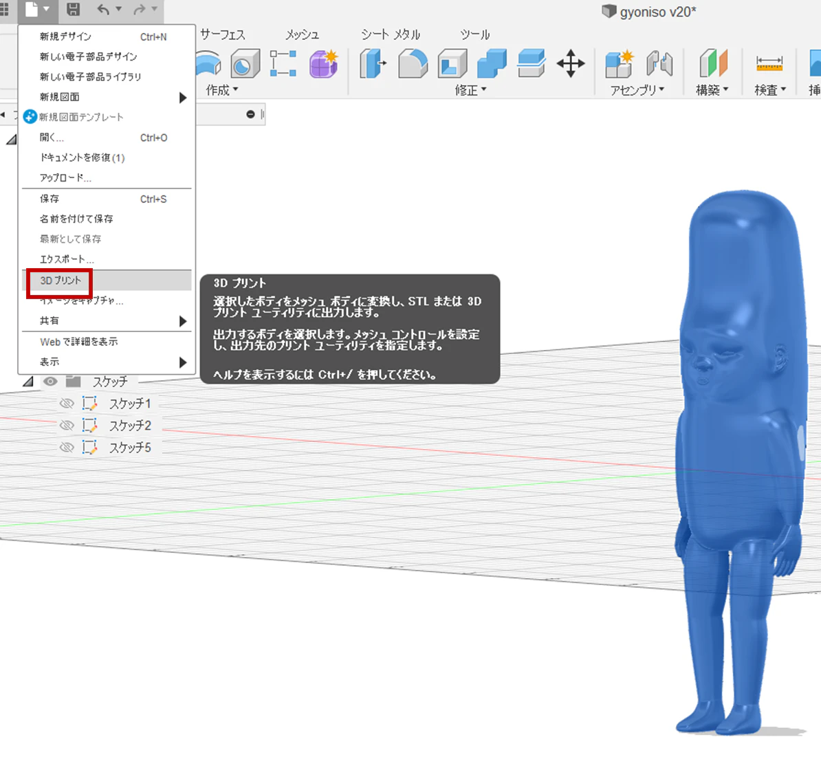The height and width of the screenshot is (757, 821).
Task: Switch to the サーフェス tab
Action: 223,34
